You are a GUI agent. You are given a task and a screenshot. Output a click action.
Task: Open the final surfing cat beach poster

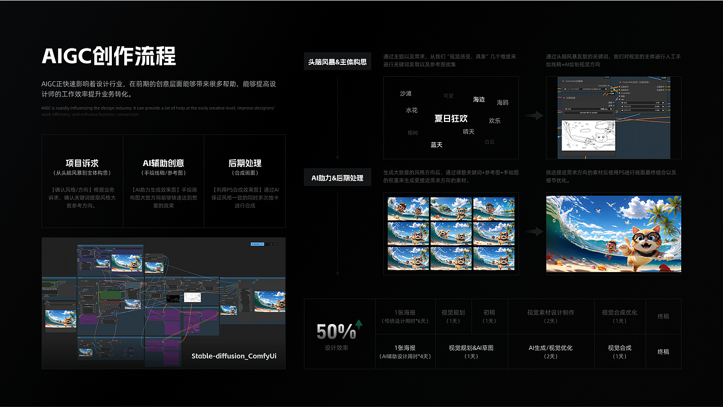pos(613,234)
